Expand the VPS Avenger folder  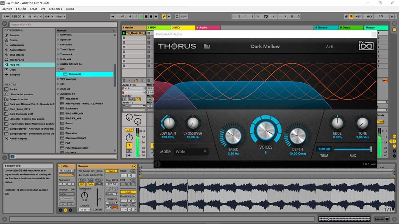[58, 79]
